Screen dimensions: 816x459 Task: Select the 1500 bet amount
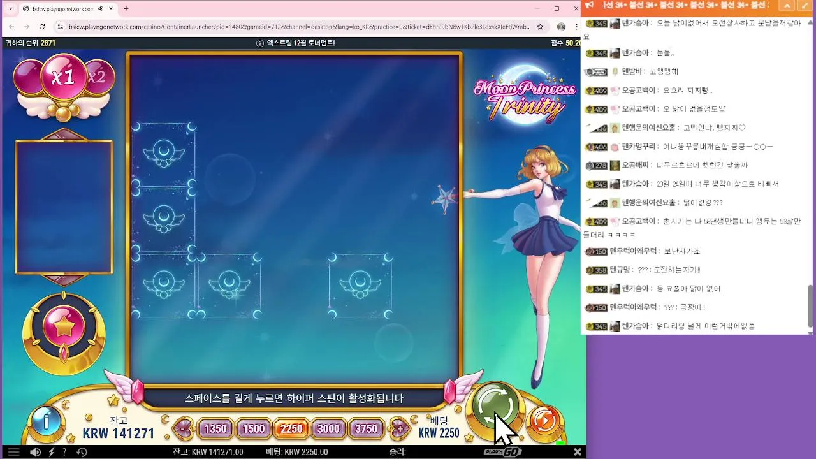(x=253, y=429)
